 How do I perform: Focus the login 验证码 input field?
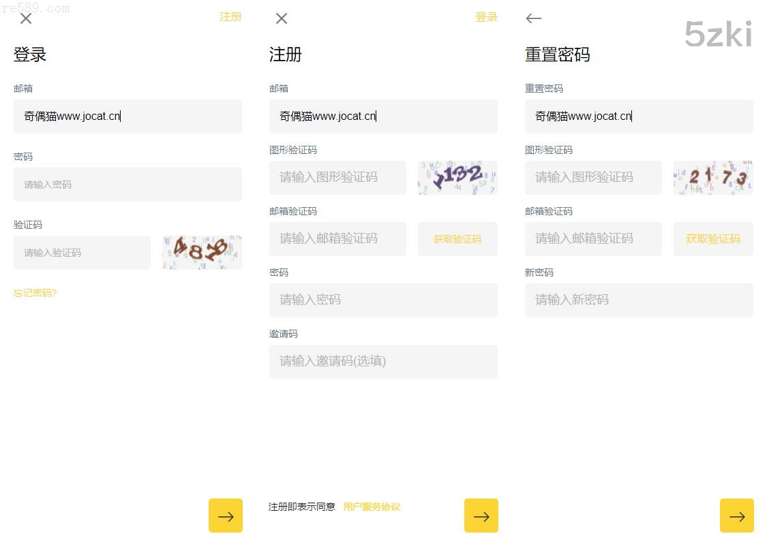82,253
